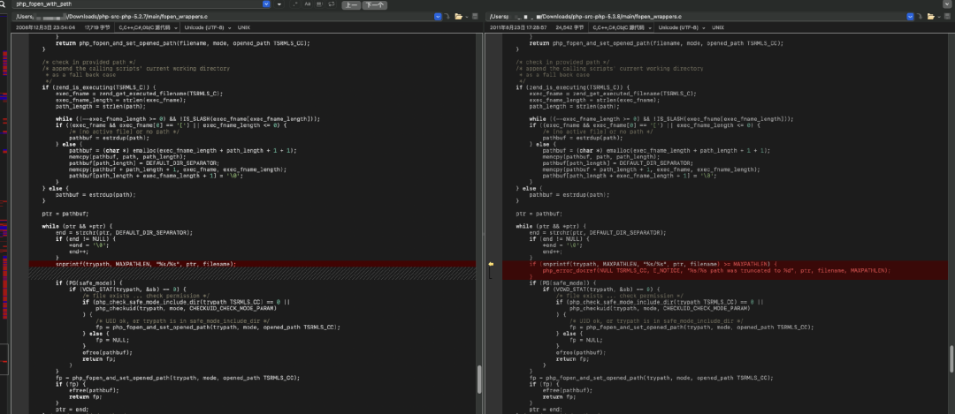Click left pane save file icon
The width and height of the screenshot is (955, 414).
(x=475, y=17)
